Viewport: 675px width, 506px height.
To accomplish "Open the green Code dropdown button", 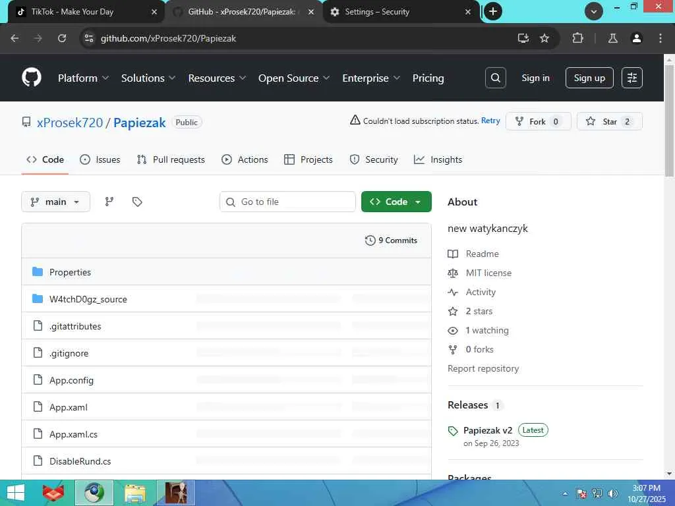I will pyautogui.click(x=396, y=202).
